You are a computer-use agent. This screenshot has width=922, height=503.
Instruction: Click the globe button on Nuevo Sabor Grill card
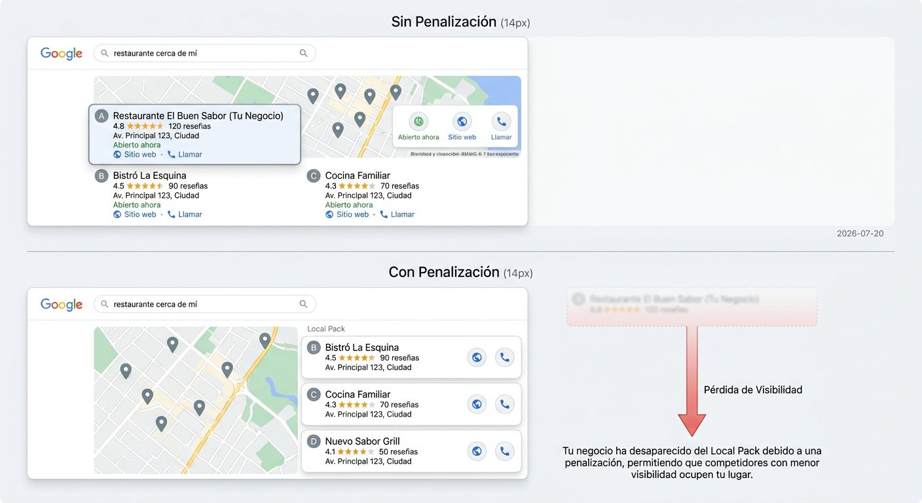click(x=477, y=451)
